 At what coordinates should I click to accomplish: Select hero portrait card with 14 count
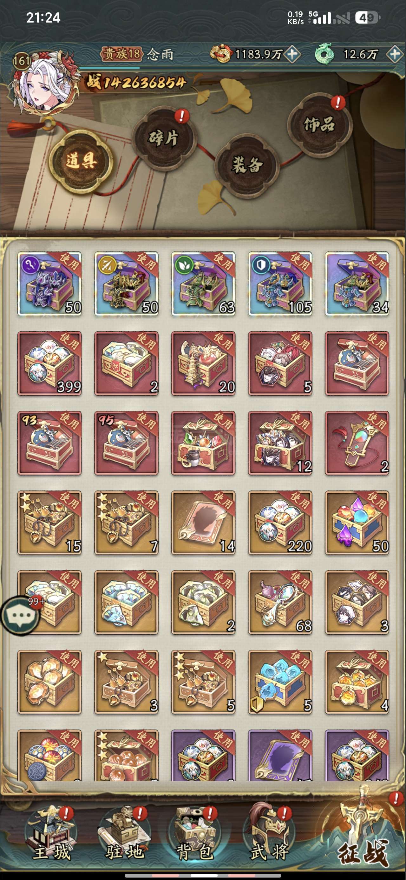[203, 523]
